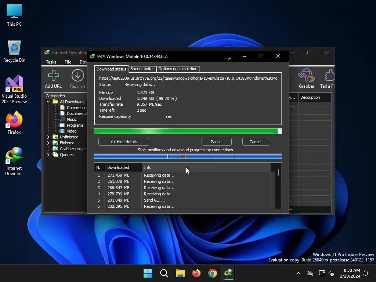The image size is (376, 282).
Task: Open taskbar Search
Action: 164,273
